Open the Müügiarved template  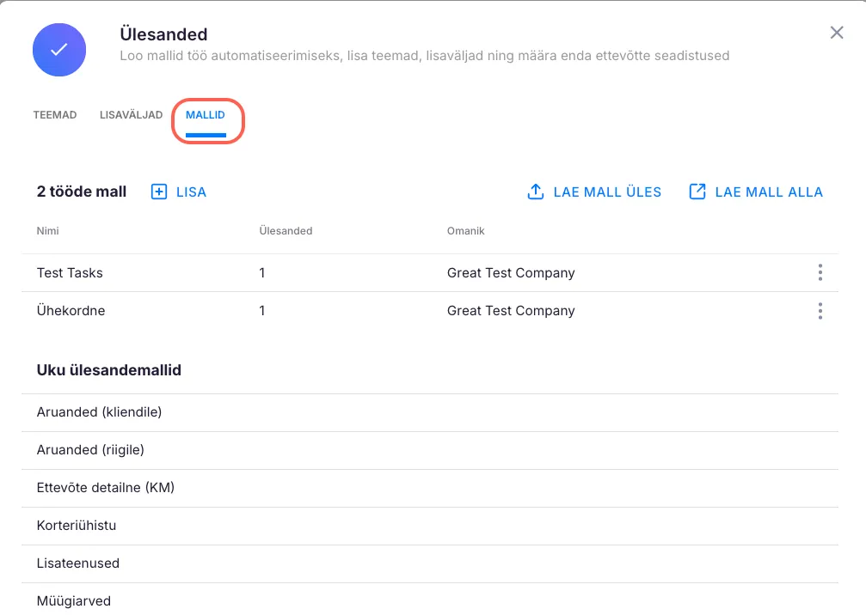point(74,600)
